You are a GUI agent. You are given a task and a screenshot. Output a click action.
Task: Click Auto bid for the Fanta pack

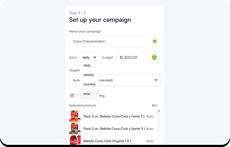coord(150,116)
